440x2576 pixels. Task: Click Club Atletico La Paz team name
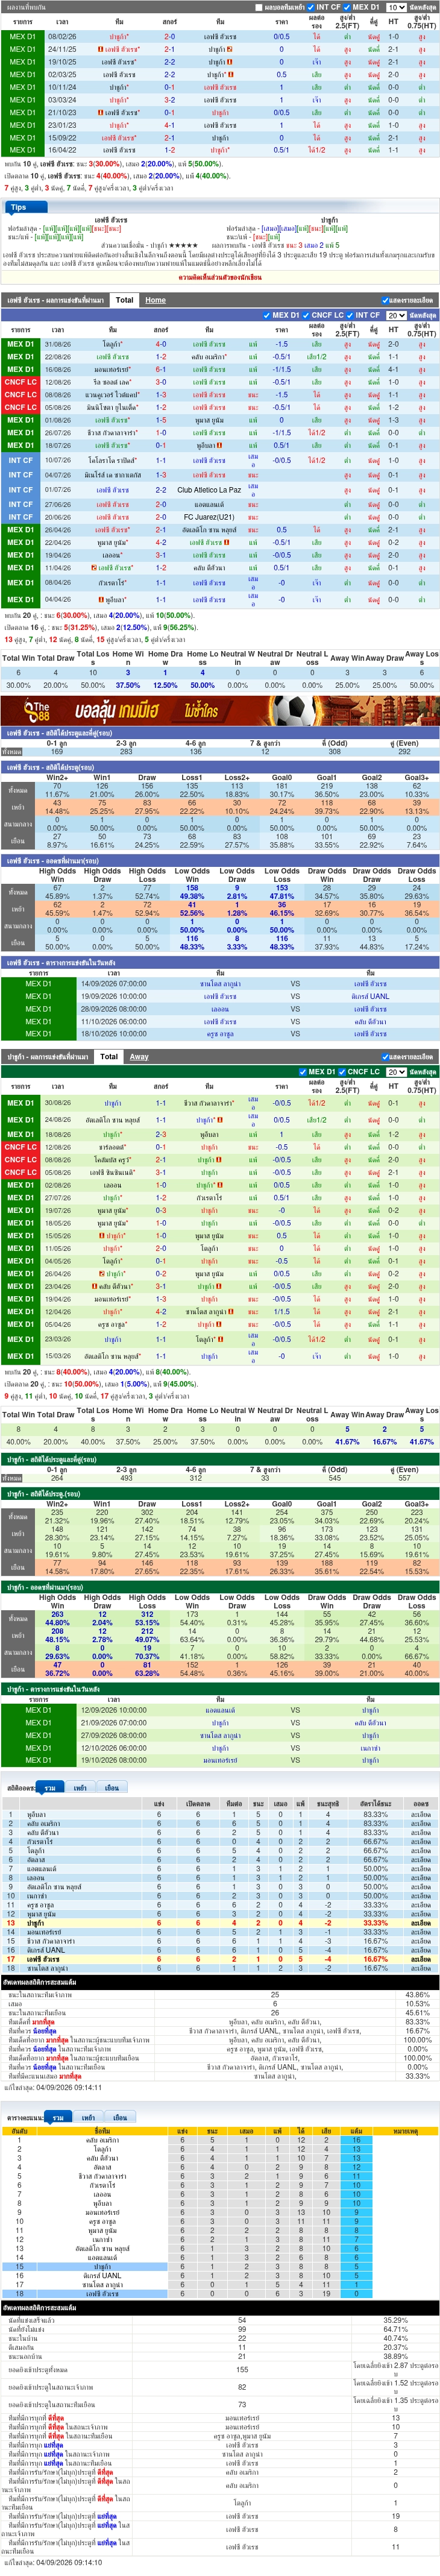click(209, 490)
